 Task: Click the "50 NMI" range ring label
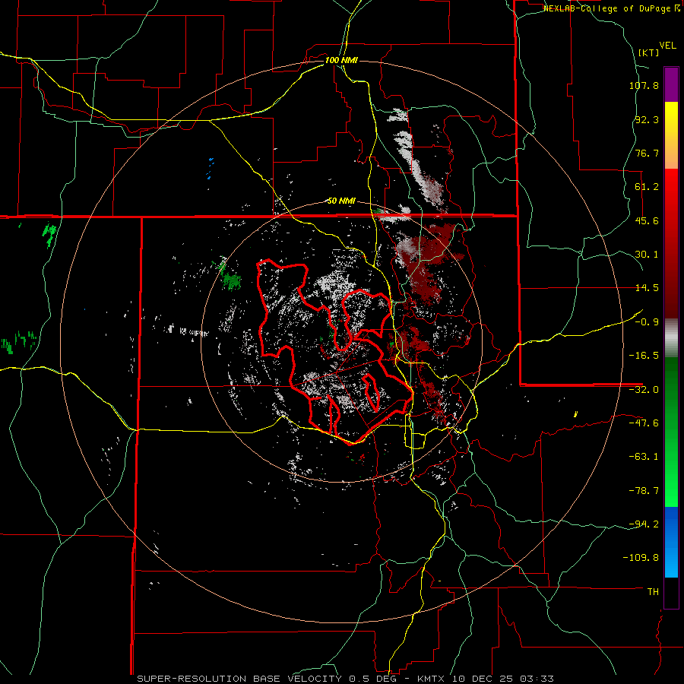coord(341,201)
